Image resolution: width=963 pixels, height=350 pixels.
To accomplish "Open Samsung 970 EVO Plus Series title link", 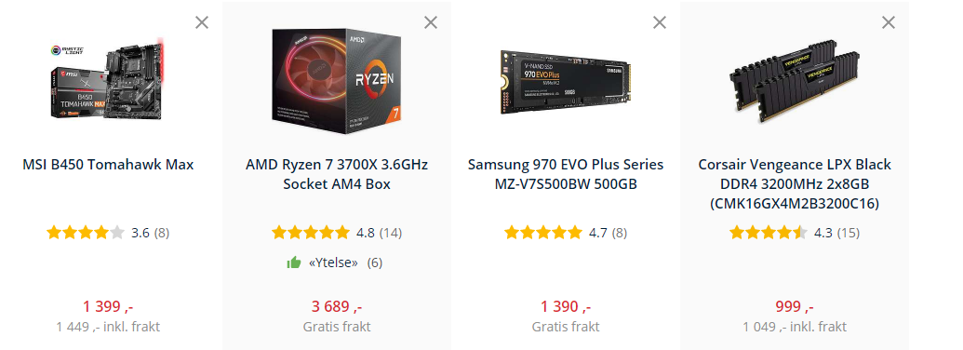I will [566, 174].
